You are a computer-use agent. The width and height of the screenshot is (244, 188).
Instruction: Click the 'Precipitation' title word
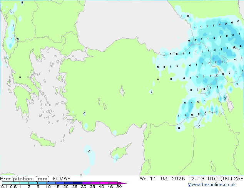pos(16,179)
